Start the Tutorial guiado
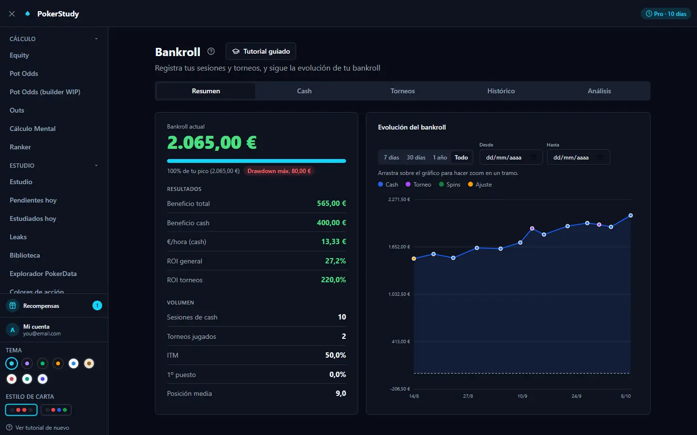The image size is (697, 435). pos(261,51)
